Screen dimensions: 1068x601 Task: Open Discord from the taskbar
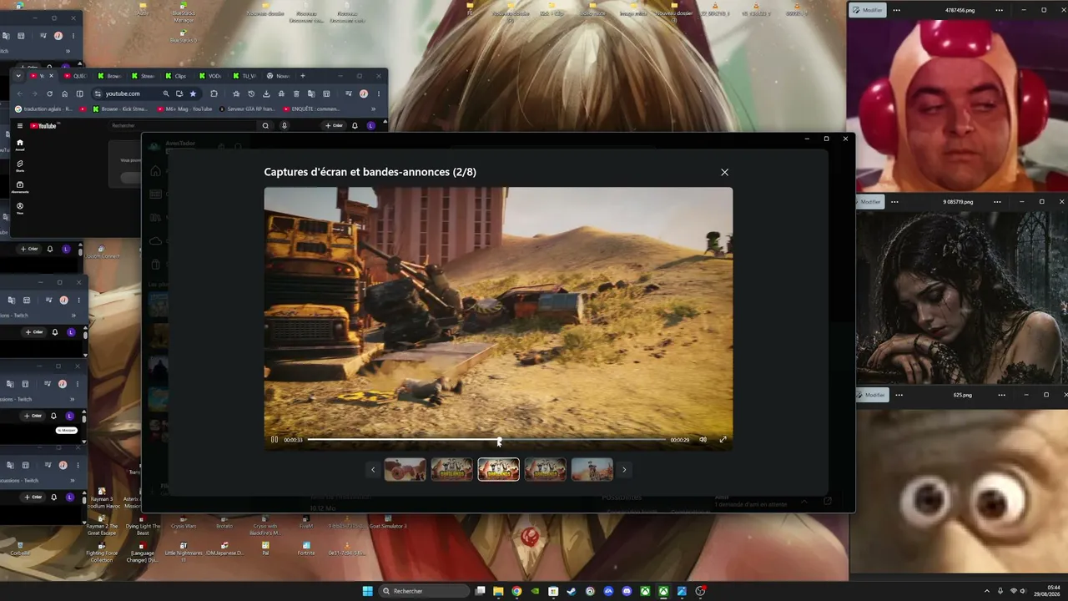pos(627,591)
